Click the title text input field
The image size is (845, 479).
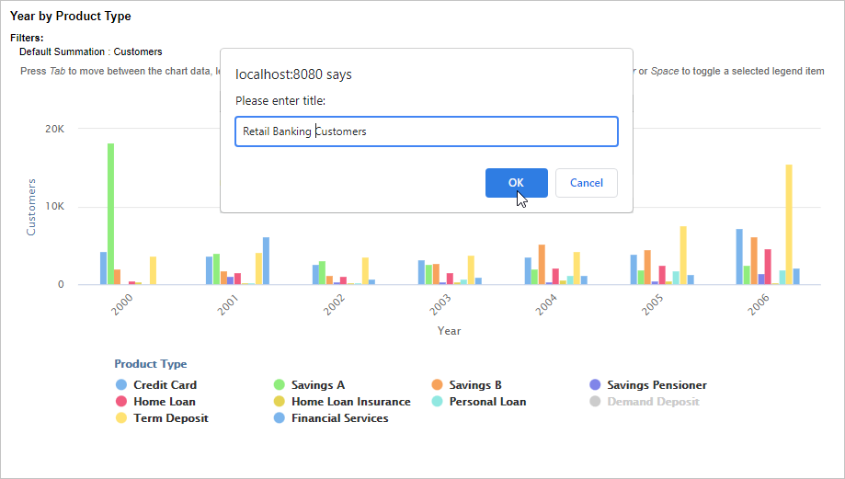pos(426,131)
